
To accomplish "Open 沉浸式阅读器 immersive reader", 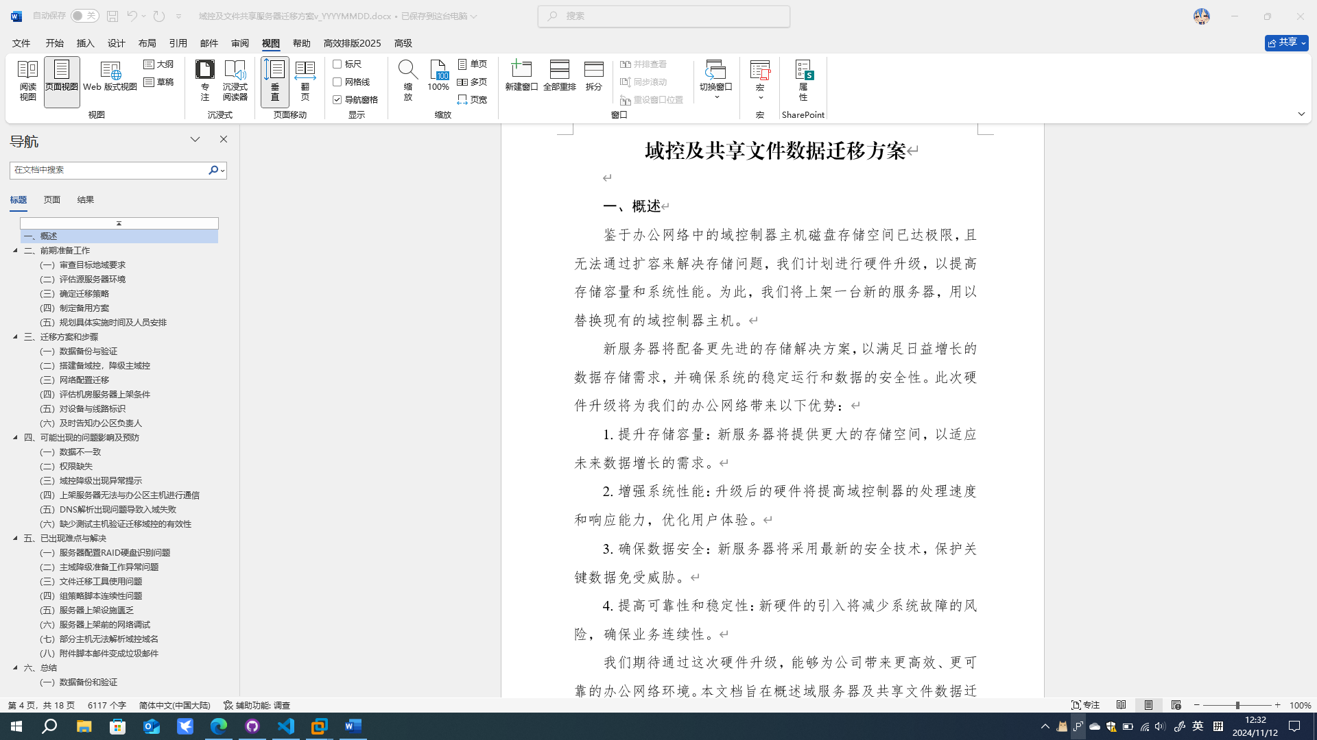I will (235, 82).
